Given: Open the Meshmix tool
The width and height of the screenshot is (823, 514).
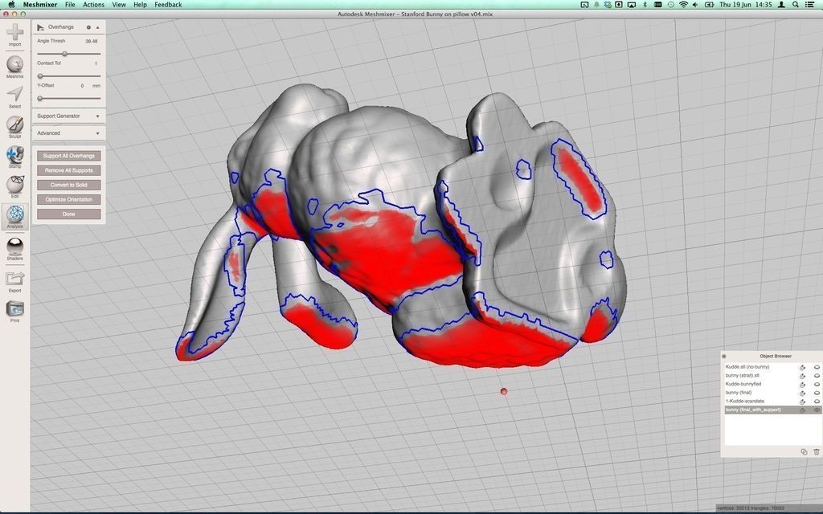Looking at the screenshot, I should point(14,65).
